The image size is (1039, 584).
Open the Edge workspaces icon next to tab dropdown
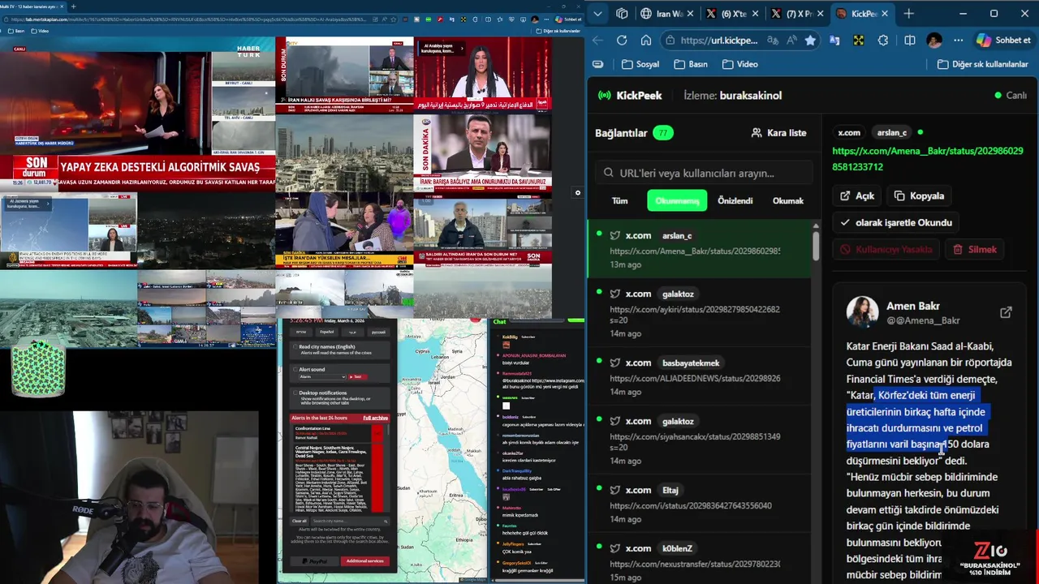pos(622,14)
